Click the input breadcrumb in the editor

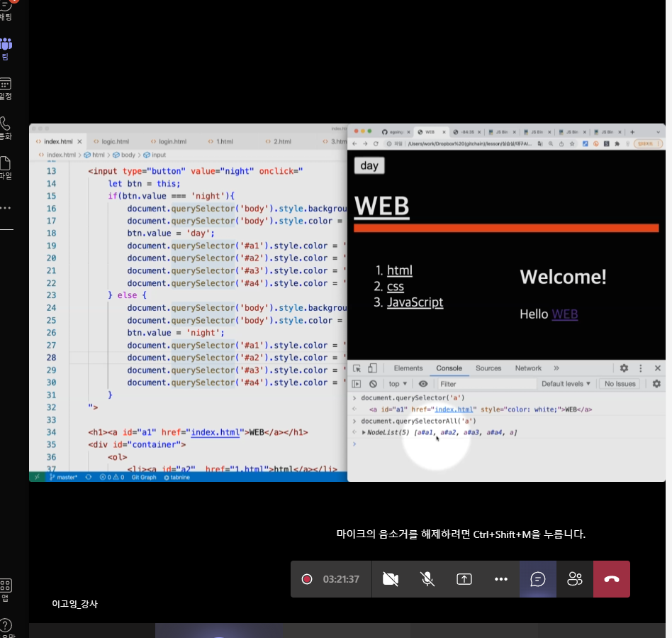click(155, 155)
